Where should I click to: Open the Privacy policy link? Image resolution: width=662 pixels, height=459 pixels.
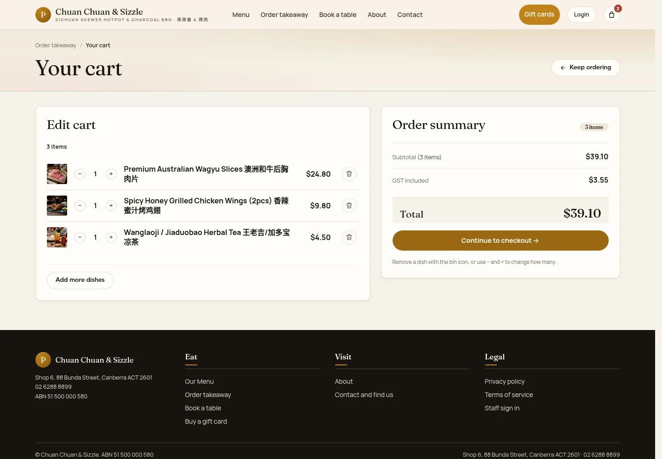tap(504, 381)
